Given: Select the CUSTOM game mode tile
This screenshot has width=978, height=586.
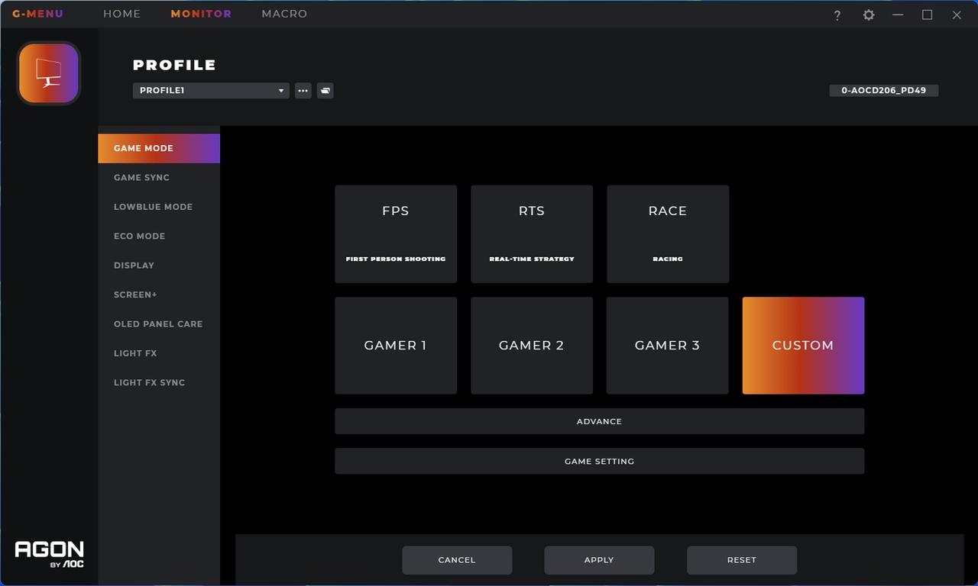Looking at the screenshot, I should coord(804,346).
